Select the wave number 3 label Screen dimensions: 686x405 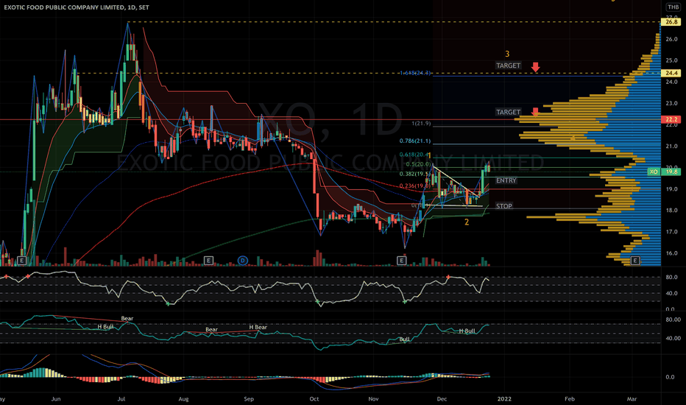pyautogui.click(x=507, y=54)
